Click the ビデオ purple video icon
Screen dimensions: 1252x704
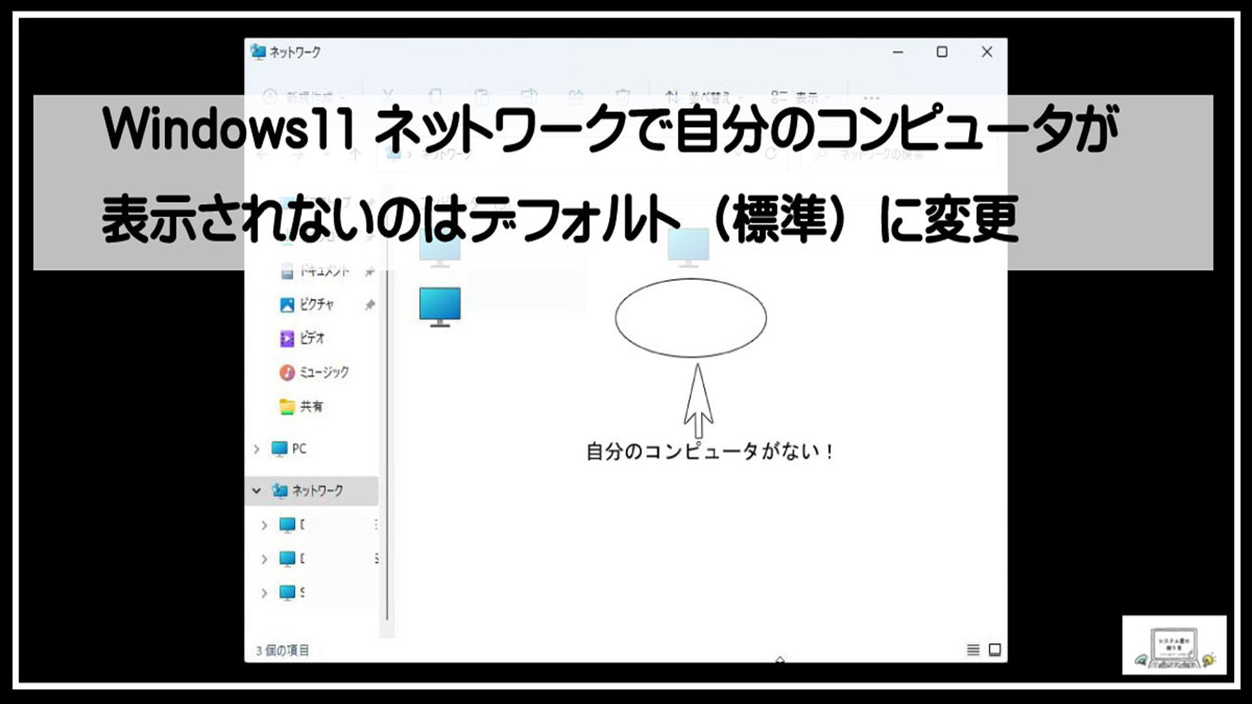pos(287,338)
